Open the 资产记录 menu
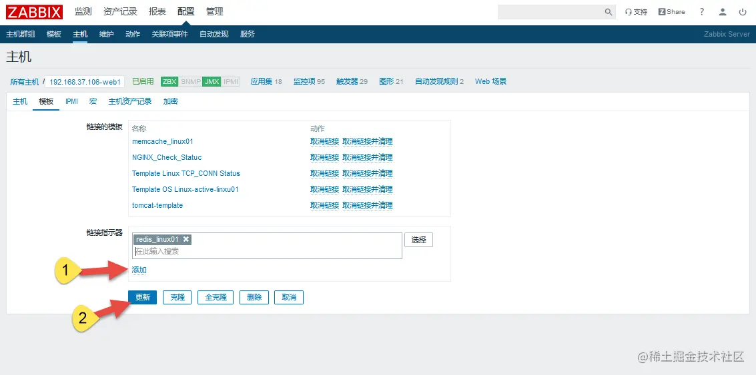 click(120, 12)
